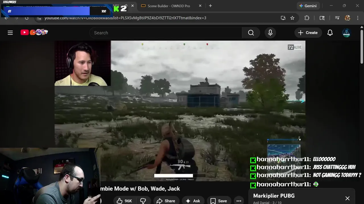This screenshot has width=364, height=204.
Task: Open the media controls icon in toolbar
Action: click(x=337, y=18)
